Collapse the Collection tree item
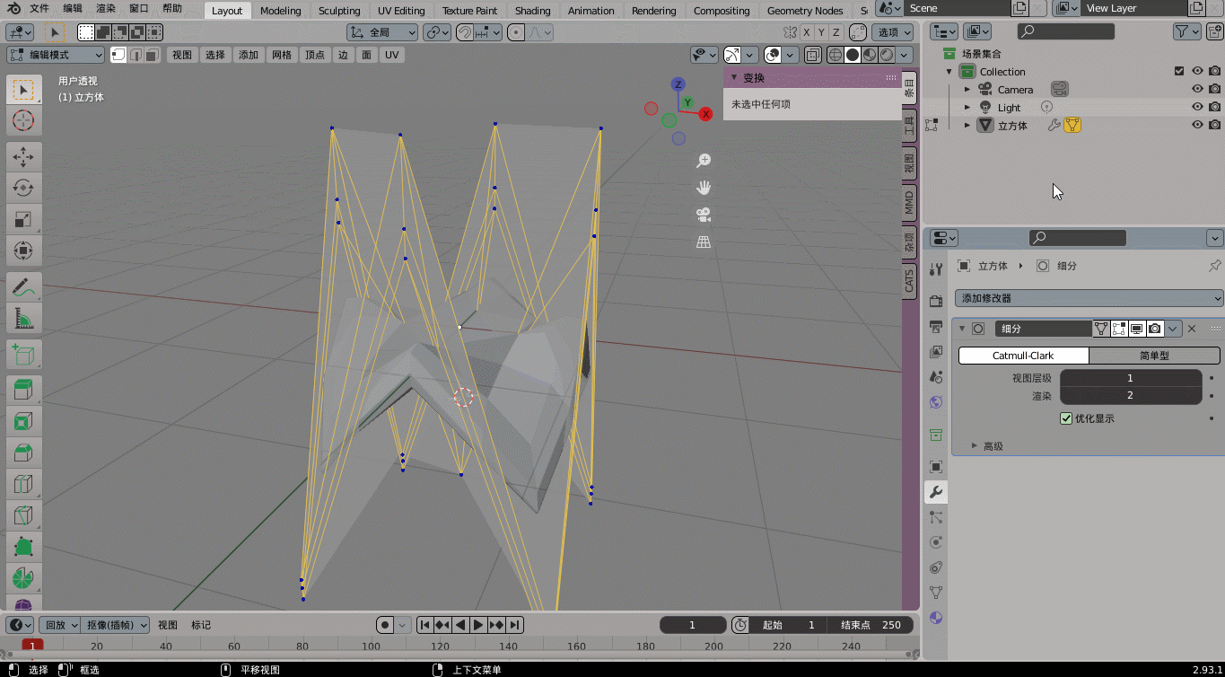Viewport: 1225px width, 677px height. coord(949,71)
